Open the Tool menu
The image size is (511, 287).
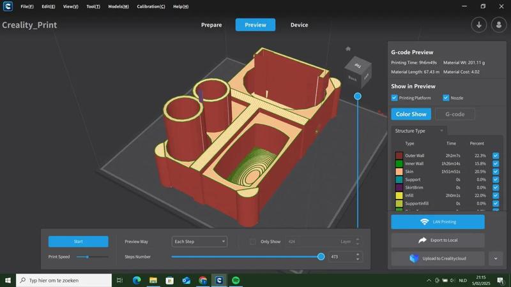[x=93, y=6]
